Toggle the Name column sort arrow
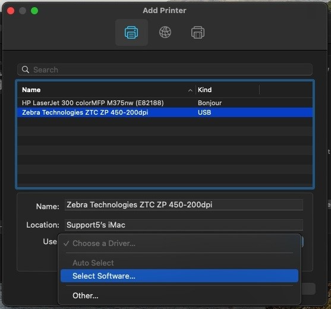 (190, 90)
